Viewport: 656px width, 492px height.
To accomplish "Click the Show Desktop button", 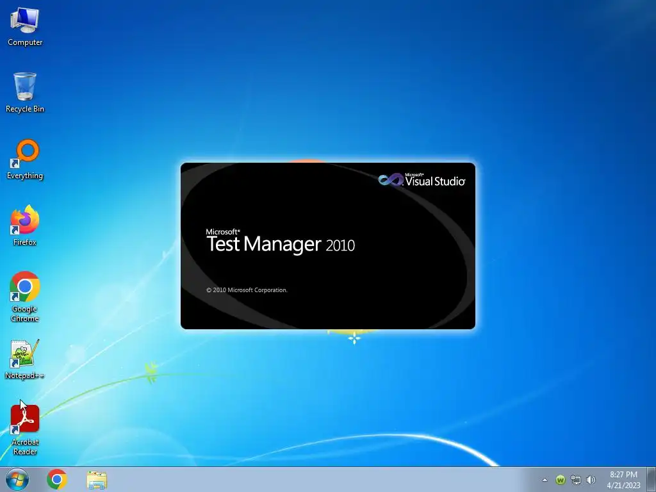I will coord(652,479).
